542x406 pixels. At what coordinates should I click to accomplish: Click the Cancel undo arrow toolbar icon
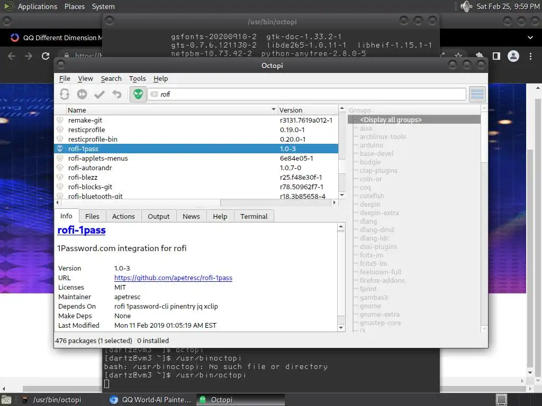[x=117, y=94]
